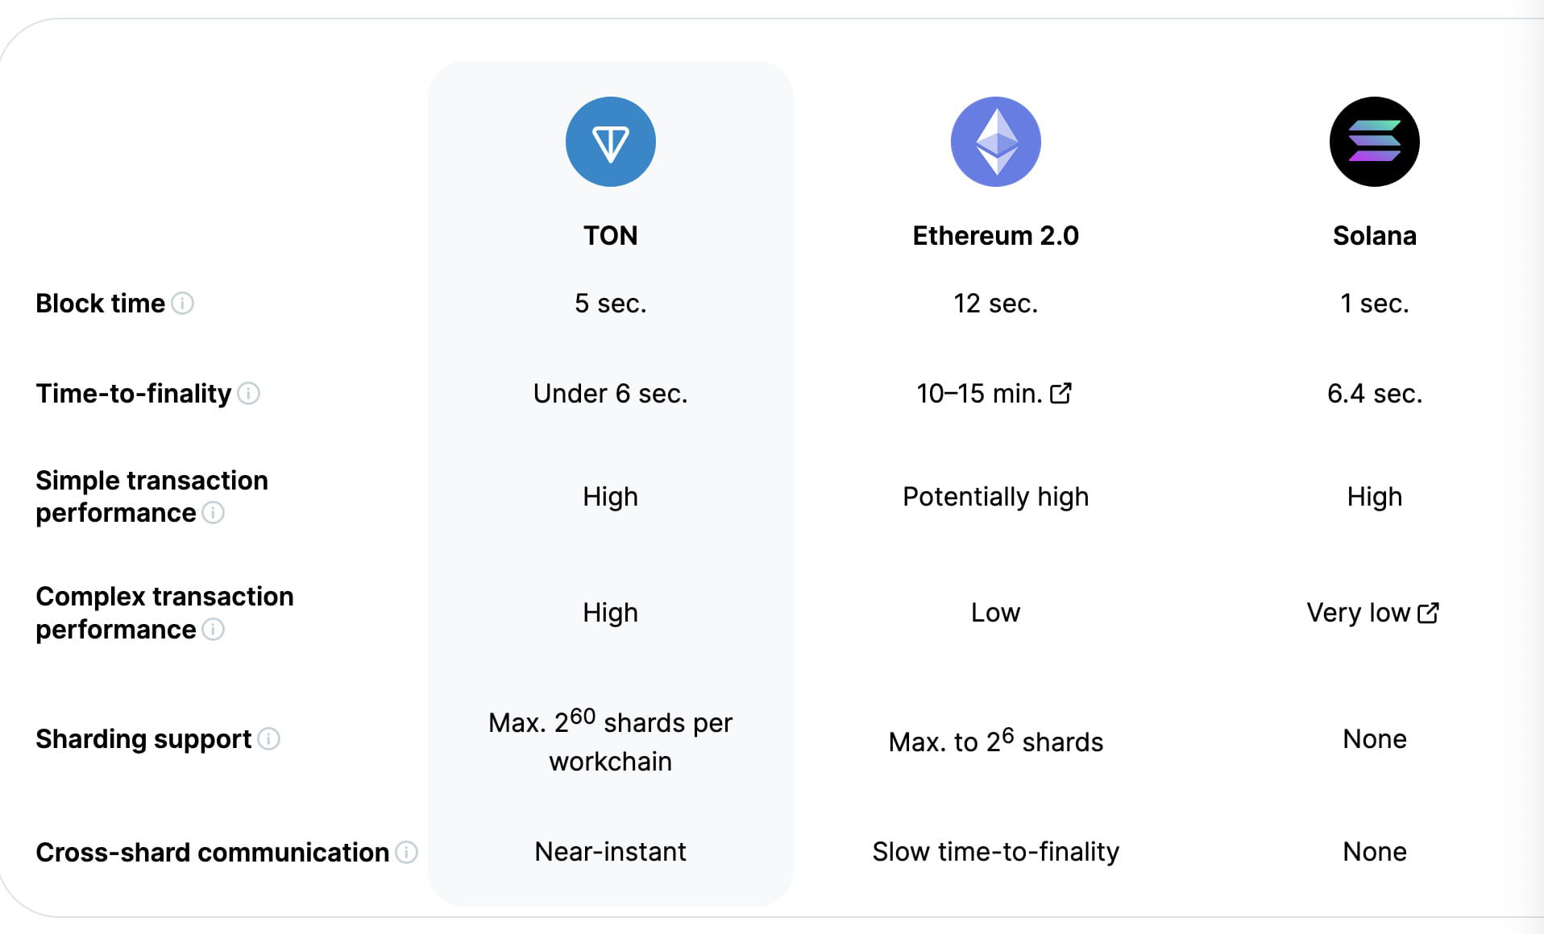This screenshot has height=934, width=1544.
Task: Click the Solana logo icon
Action: (x=1374, y=142)
